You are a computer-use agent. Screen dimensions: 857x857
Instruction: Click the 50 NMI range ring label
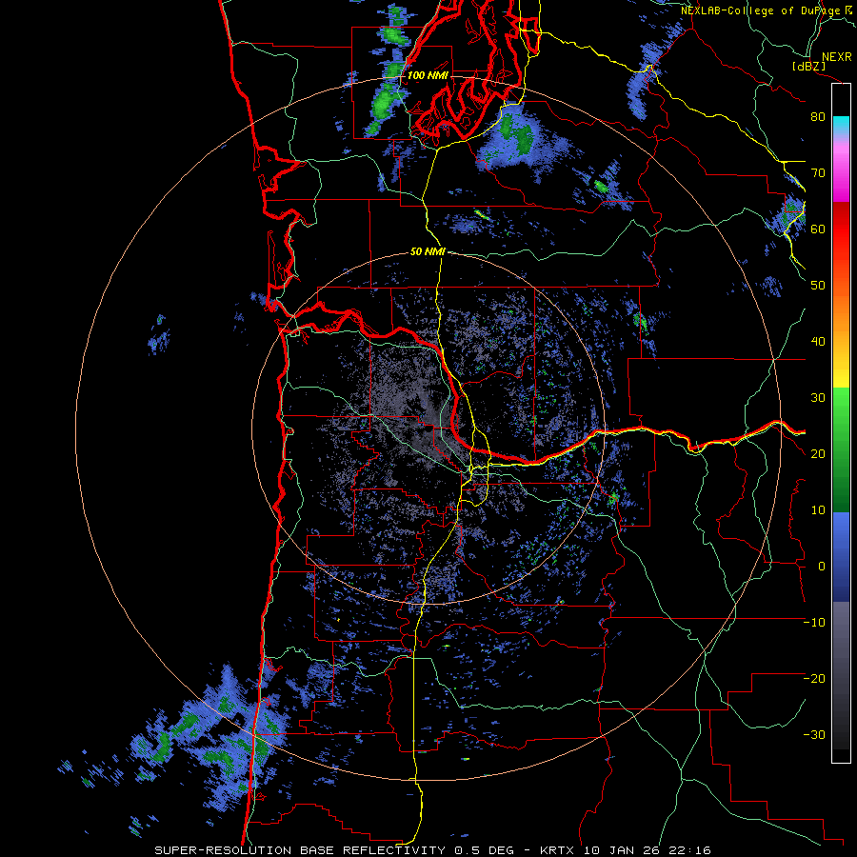[x=428, y=252]
